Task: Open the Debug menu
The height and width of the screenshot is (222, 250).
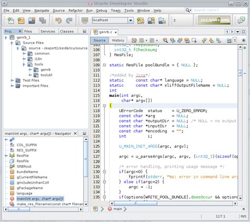Action: [101, 11]
